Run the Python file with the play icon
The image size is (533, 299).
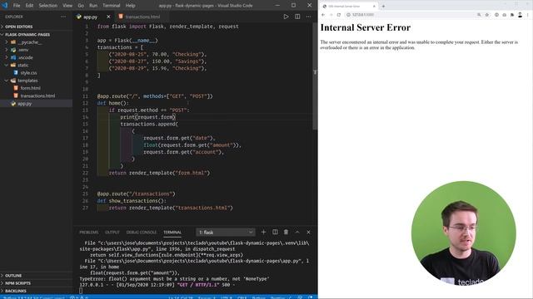point(286,17)
